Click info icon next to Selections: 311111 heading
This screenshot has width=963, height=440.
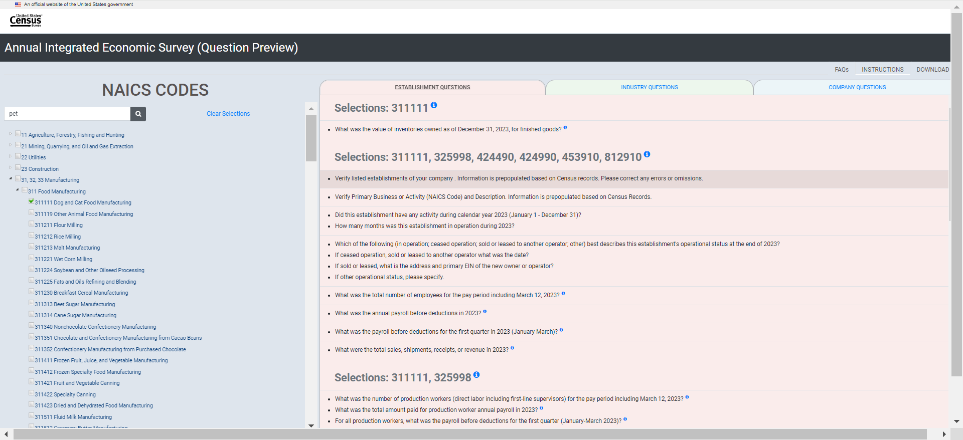click(434, 105)
